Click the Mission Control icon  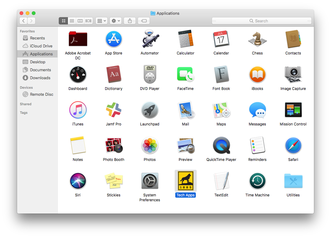(293, 110)
